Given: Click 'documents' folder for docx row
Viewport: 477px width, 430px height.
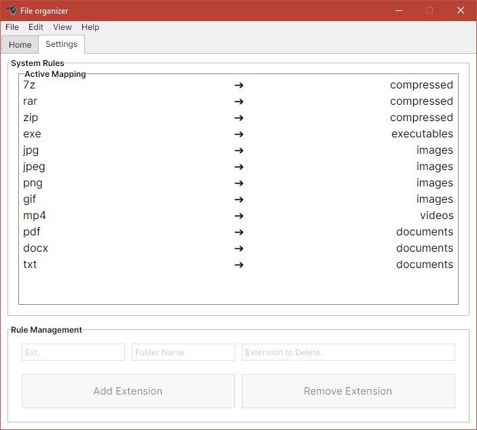Looking at the screenshot, I should click(x=425, y=248).
